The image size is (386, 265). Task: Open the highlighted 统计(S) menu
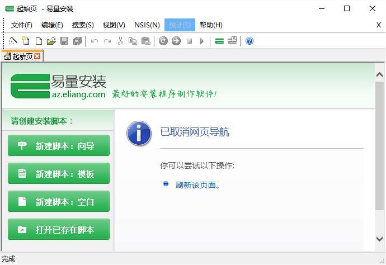pos(180,25)
